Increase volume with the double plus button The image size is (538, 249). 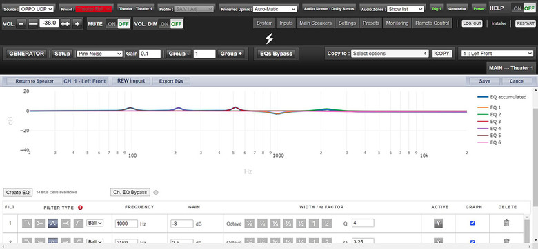coord(66,24)
